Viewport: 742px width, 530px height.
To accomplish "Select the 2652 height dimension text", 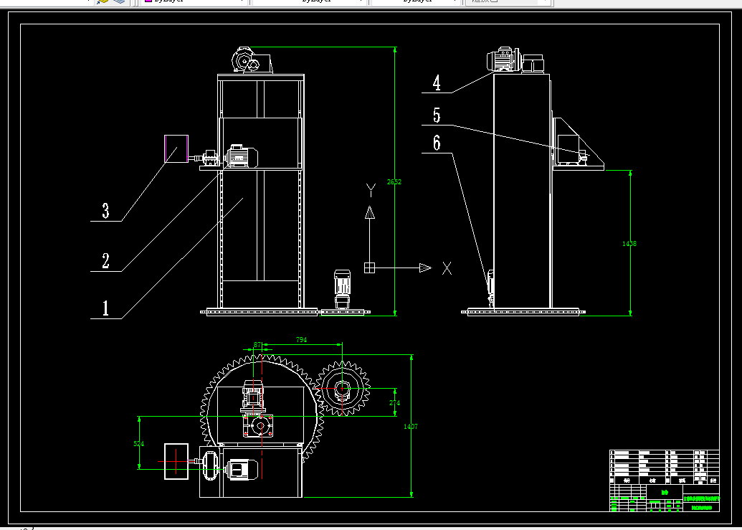I will pos(394,181).
